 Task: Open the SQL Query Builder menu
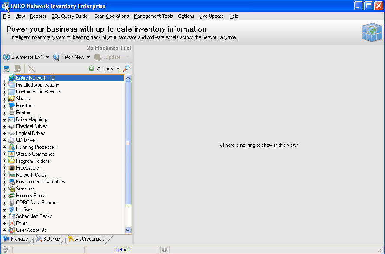[70, 16]
